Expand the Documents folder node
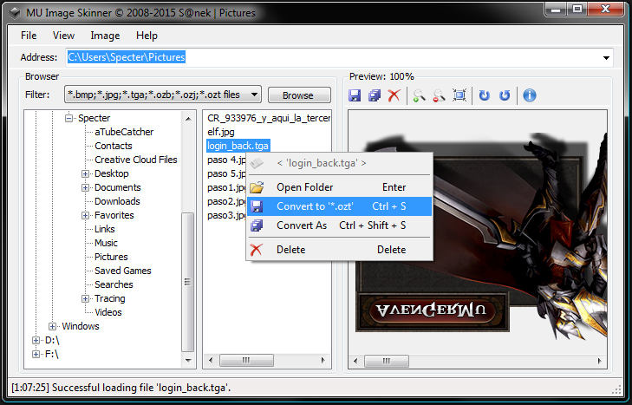Image resolution: width=632 pixels, height=405 pixels. [85, 187]
